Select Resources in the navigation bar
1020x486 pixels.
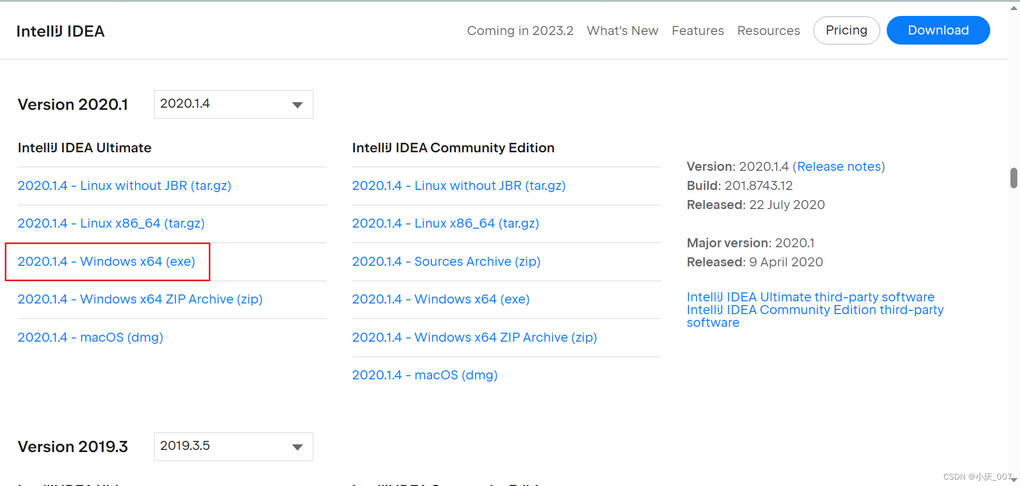769,30
